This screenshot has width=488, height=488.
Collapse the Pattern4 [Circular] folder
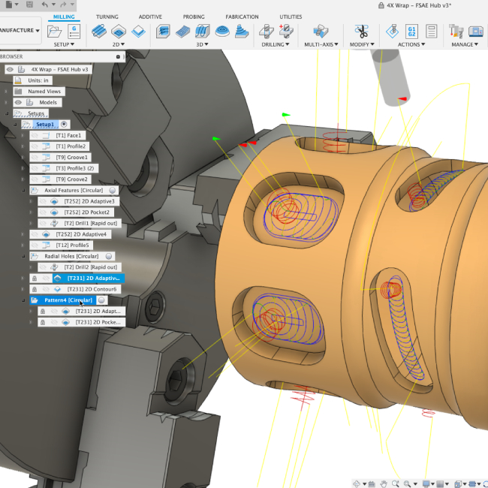coord(23,300)
